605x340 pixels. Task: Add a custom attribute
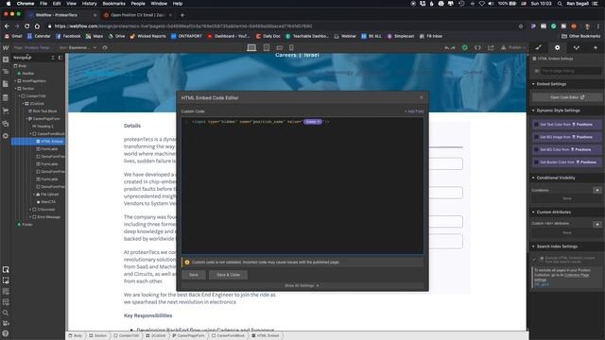(x=596, y=224)
